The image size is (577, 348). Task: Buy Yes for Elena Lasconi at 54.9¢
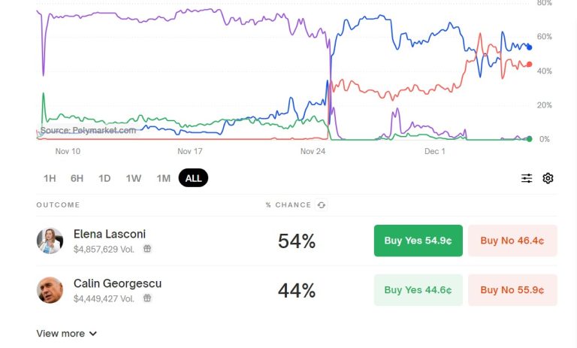pyautogui.click(x=418, y=241)
